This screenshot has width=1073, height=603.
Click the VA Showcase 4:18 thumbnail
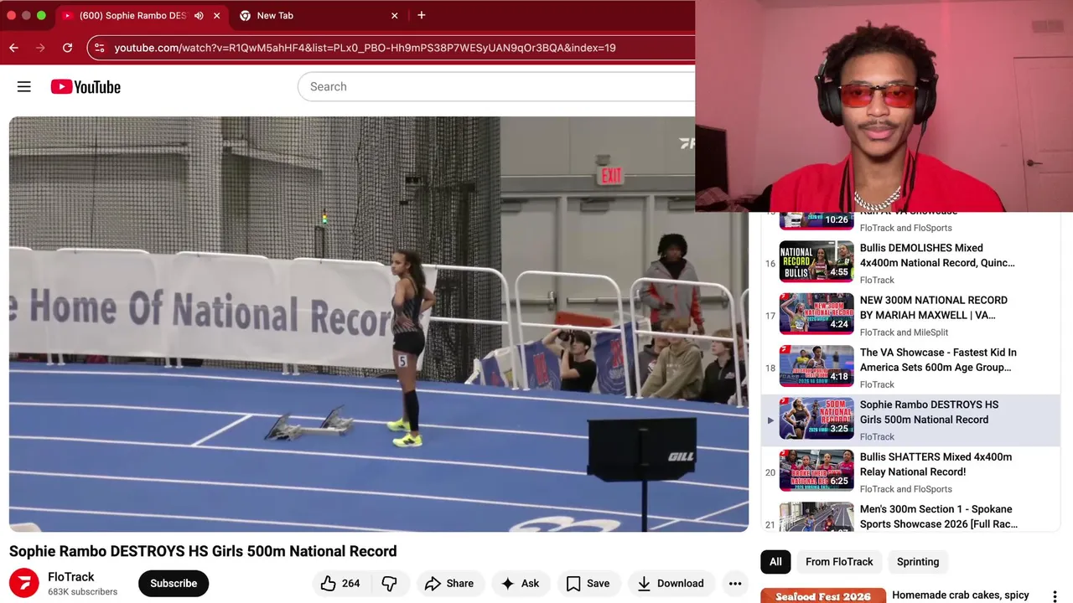pos(816,367)
